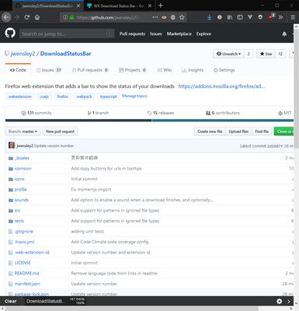Open the browser Home icon

pos(37,17)
